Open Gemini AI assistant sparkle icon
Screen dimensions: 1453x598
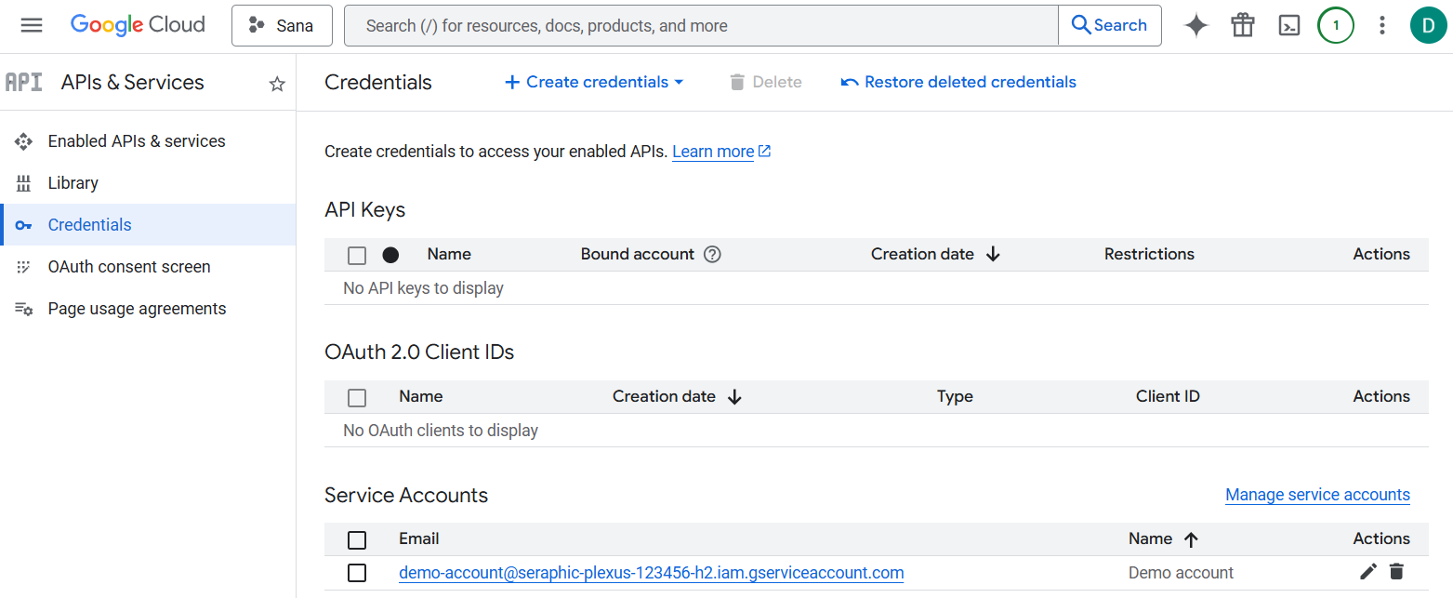point(1195,25)
